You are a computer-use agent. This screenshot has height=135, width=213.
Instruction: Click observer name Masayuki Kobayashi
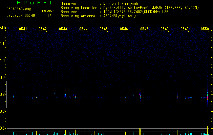pyautogui.click(x=122, y=4)
